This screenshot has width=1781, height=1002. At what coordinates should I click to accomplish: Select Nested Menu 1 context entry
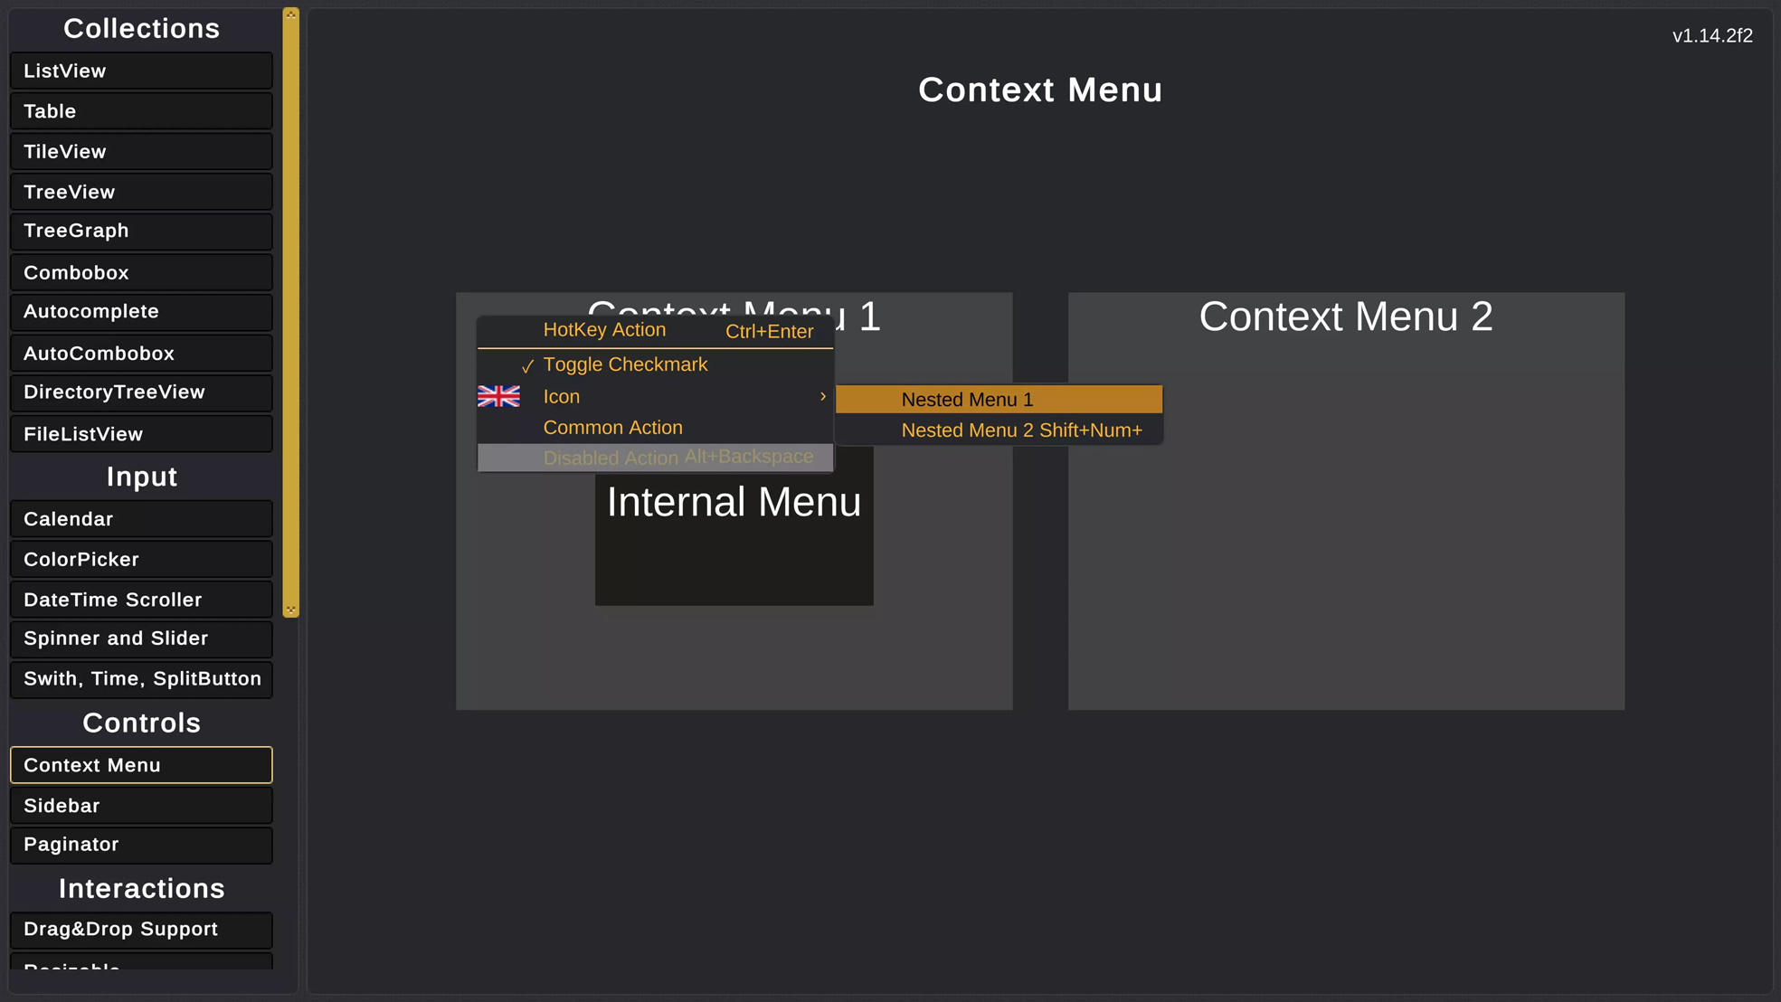pyautogui.click(x=966, y=399)
